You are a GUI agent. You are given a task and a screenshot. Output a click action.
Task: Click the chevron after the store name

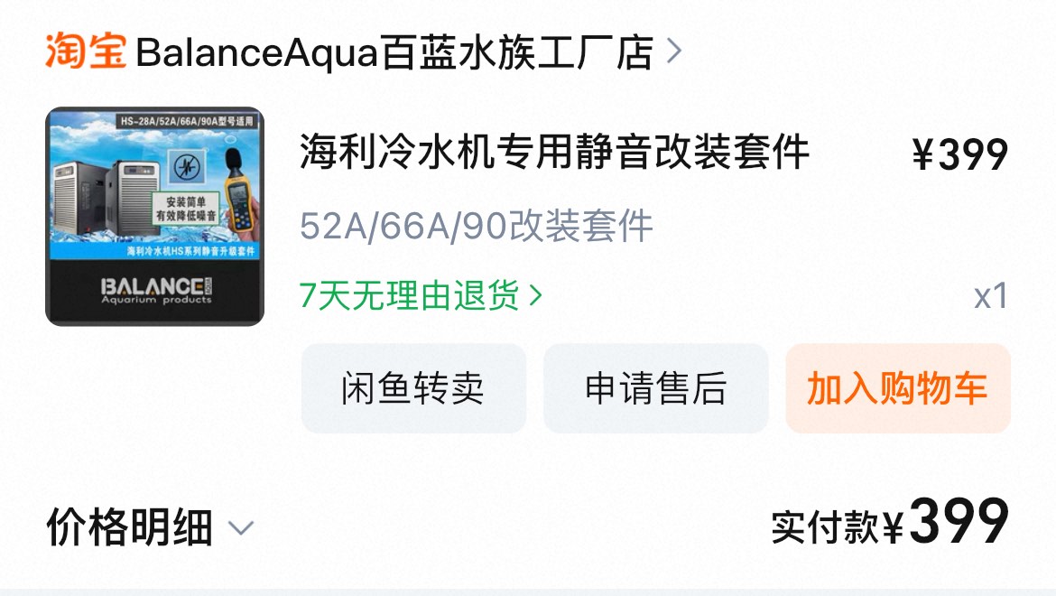673,51
